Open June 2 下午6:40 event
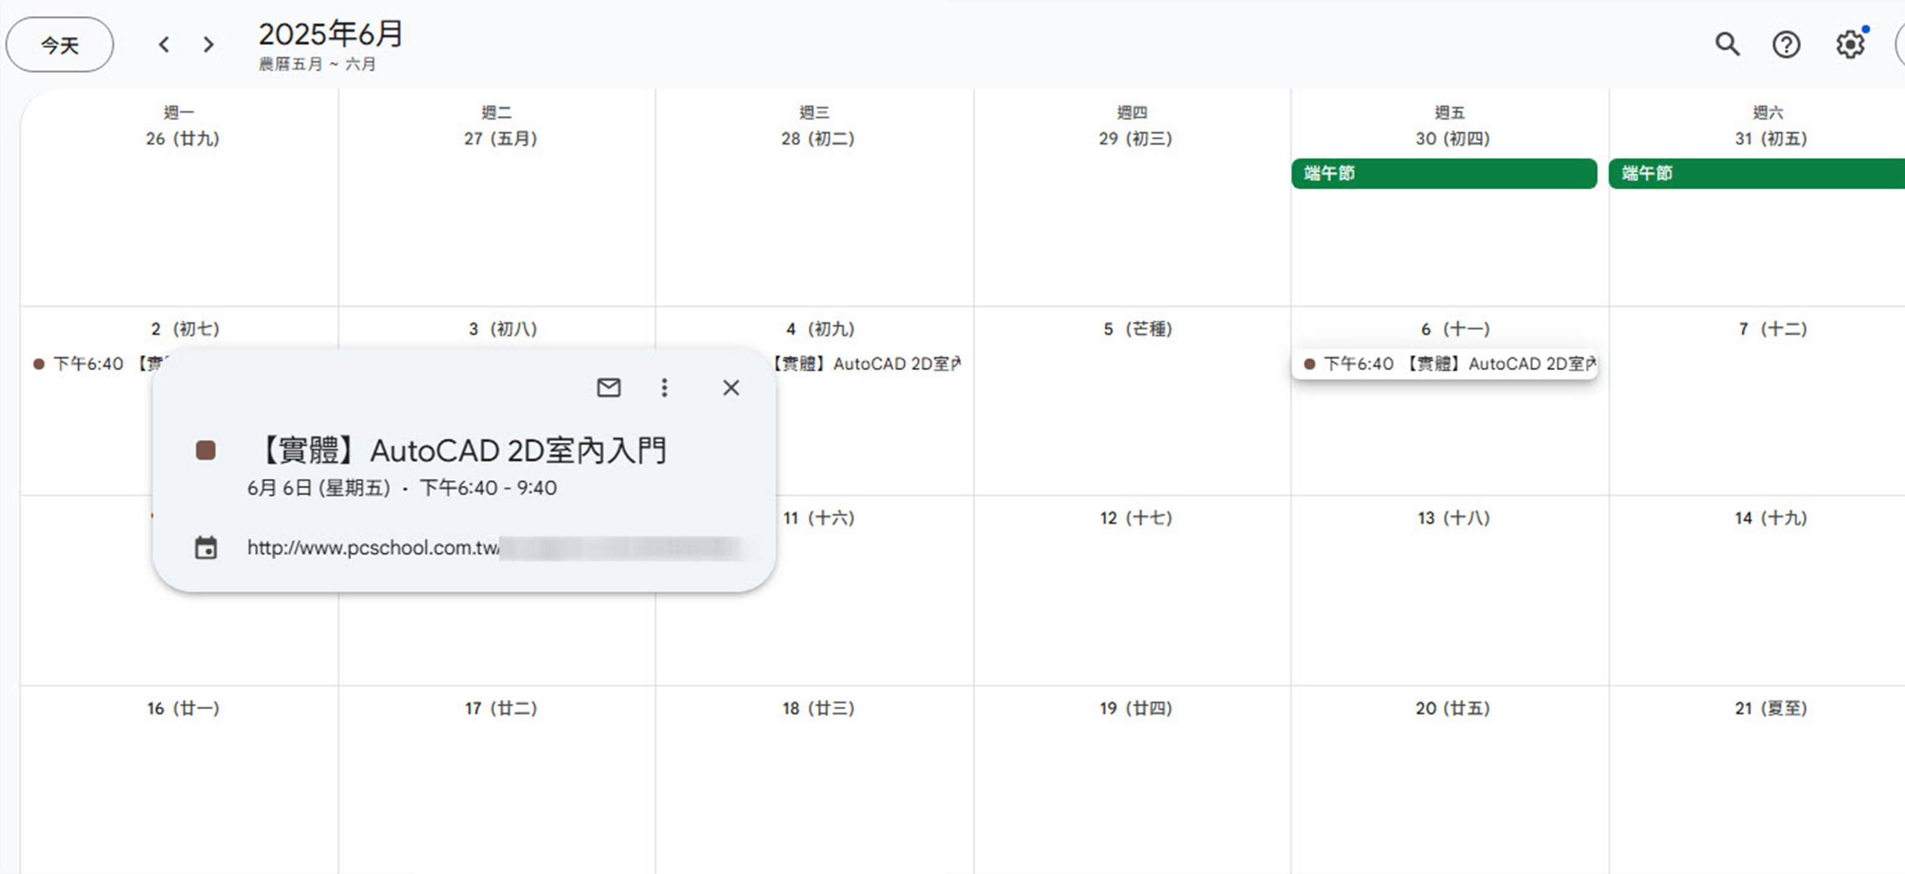 (100, 364)
